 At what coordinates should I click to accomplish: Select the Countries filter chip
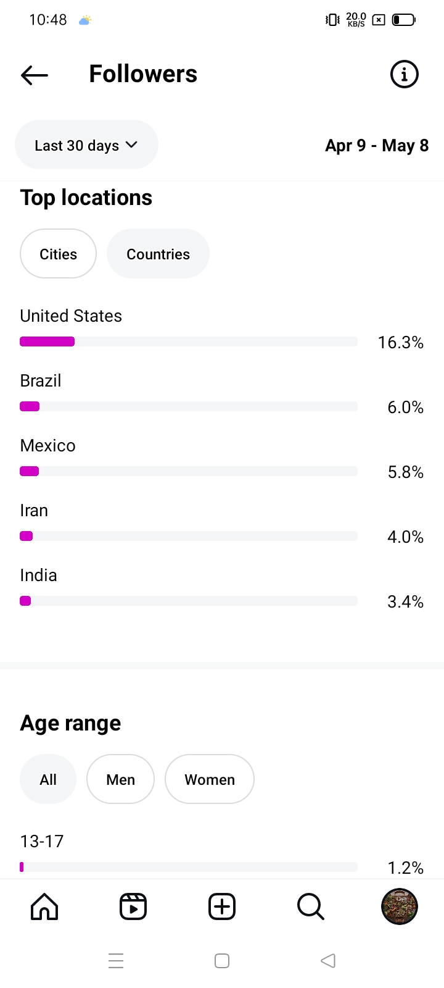tap(158, 254)
